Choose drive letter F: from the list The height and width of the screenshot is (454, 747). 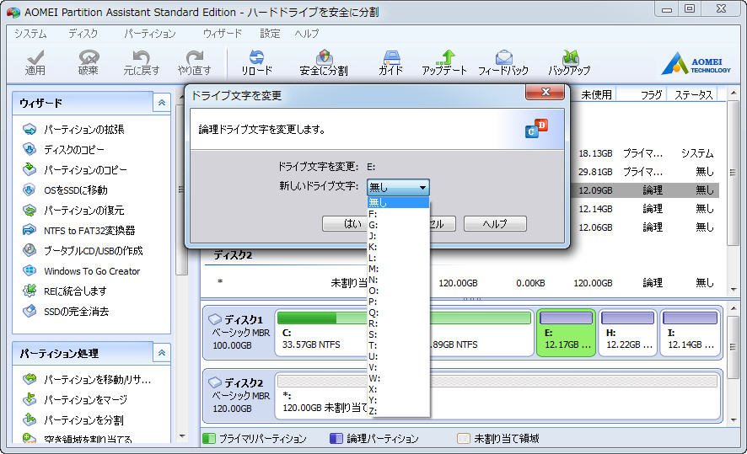coord(398,214)
